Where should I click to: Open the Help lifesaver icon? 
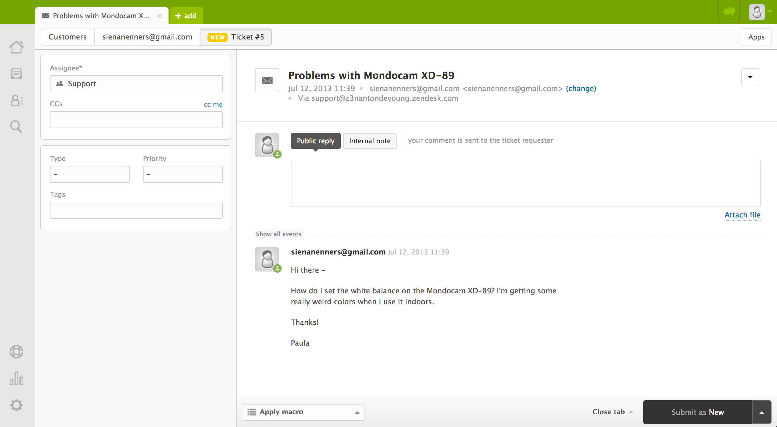click(16, 352)
